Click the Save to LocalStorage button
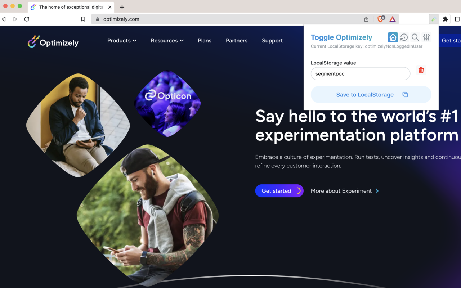Screen dimensions: 461x288 pos(365,94)
